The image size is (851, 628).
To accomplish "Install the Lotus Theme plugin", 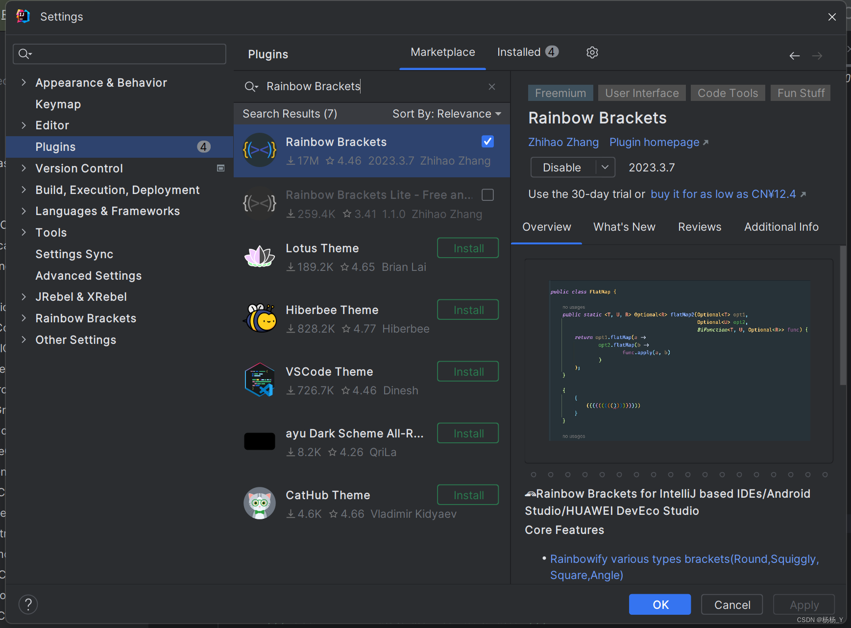I will point(468,248).
